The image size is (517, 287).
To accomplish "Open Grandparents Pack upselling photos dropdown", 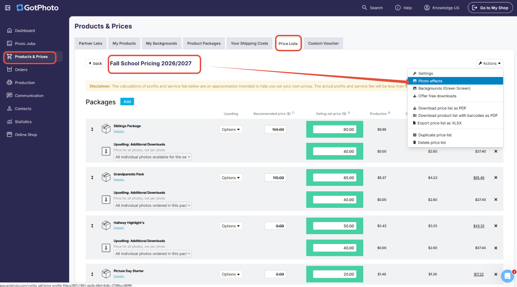I will [153, 205].
